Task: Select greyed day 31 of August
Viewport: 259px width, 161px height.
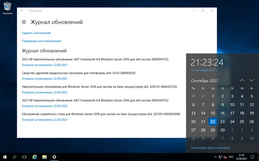Action: tap(203, 96)
